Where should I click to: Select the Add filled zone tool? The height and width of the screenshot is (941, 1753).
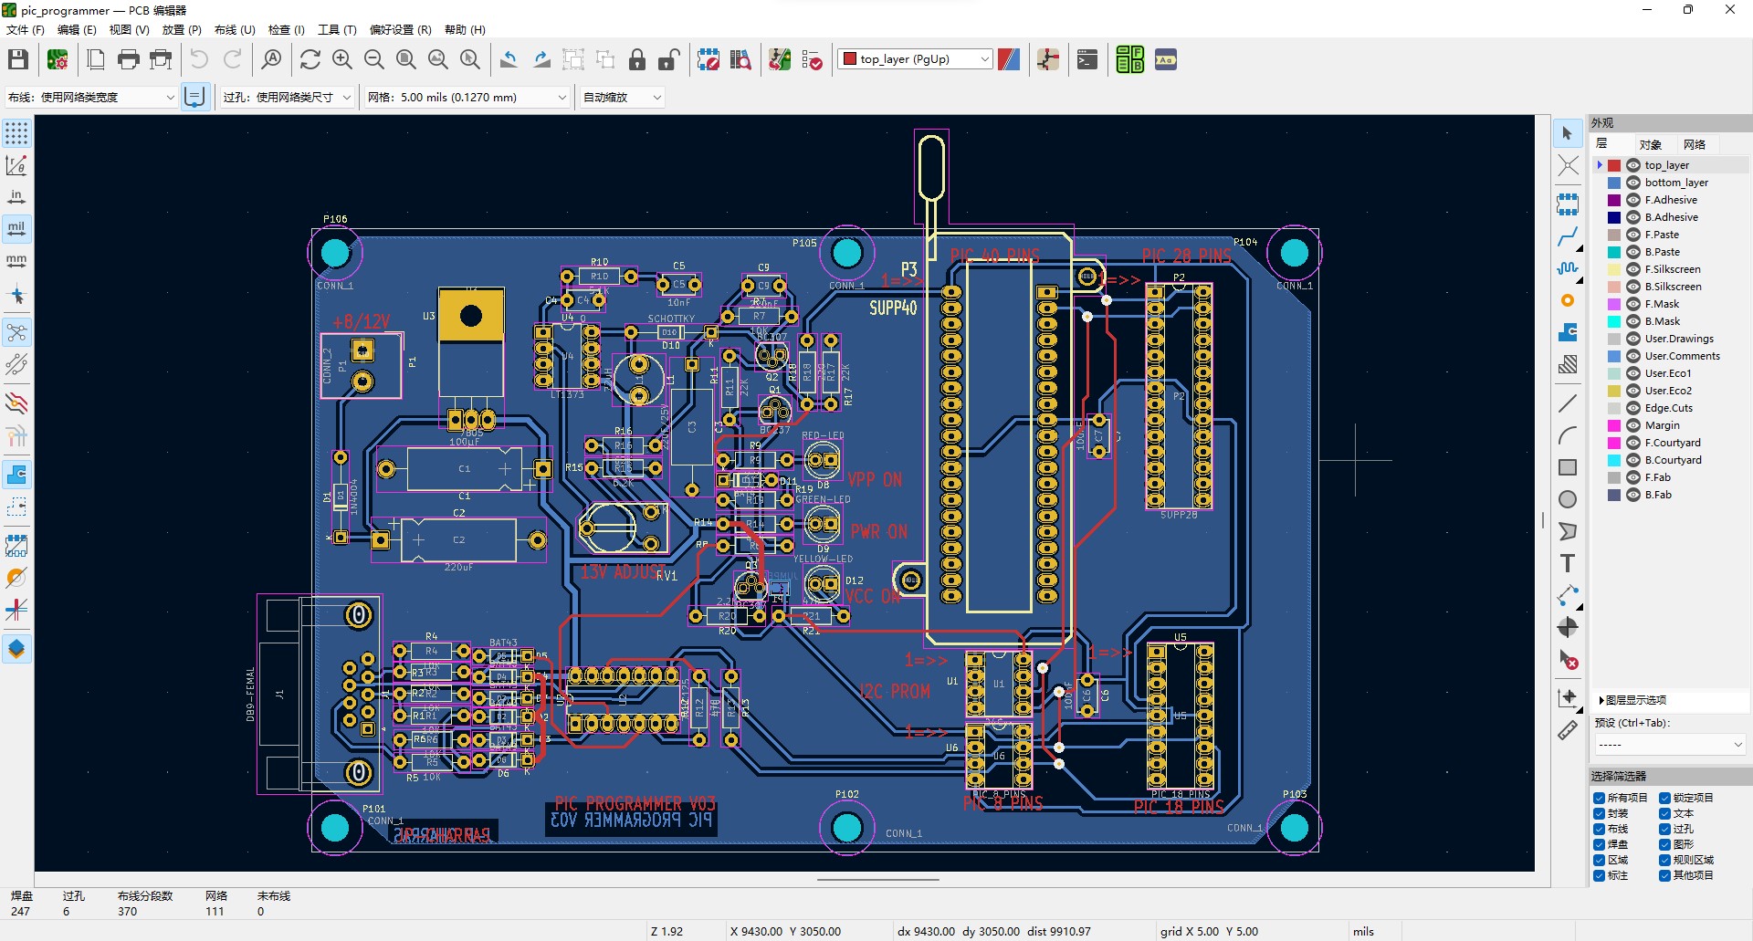coord(1568,332)
